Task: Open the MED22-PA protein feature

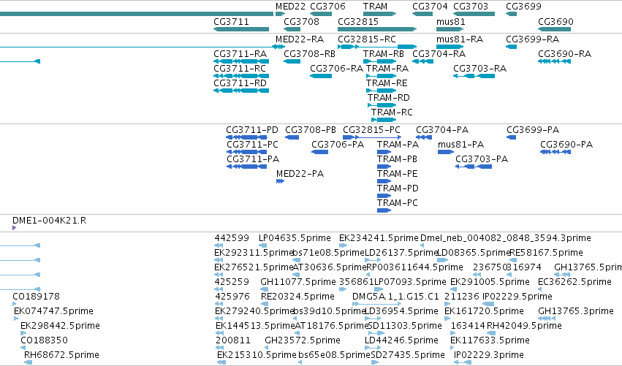Action: pos(280,181)
